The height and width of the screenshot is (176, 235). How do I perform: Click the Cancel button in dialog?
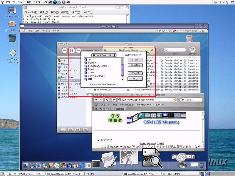(135, 73)
